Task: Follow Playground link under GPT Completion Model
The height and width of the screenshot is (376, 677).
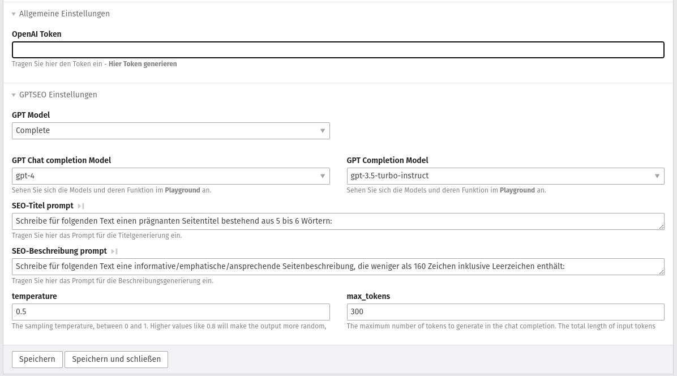Action: click(517, 190)
